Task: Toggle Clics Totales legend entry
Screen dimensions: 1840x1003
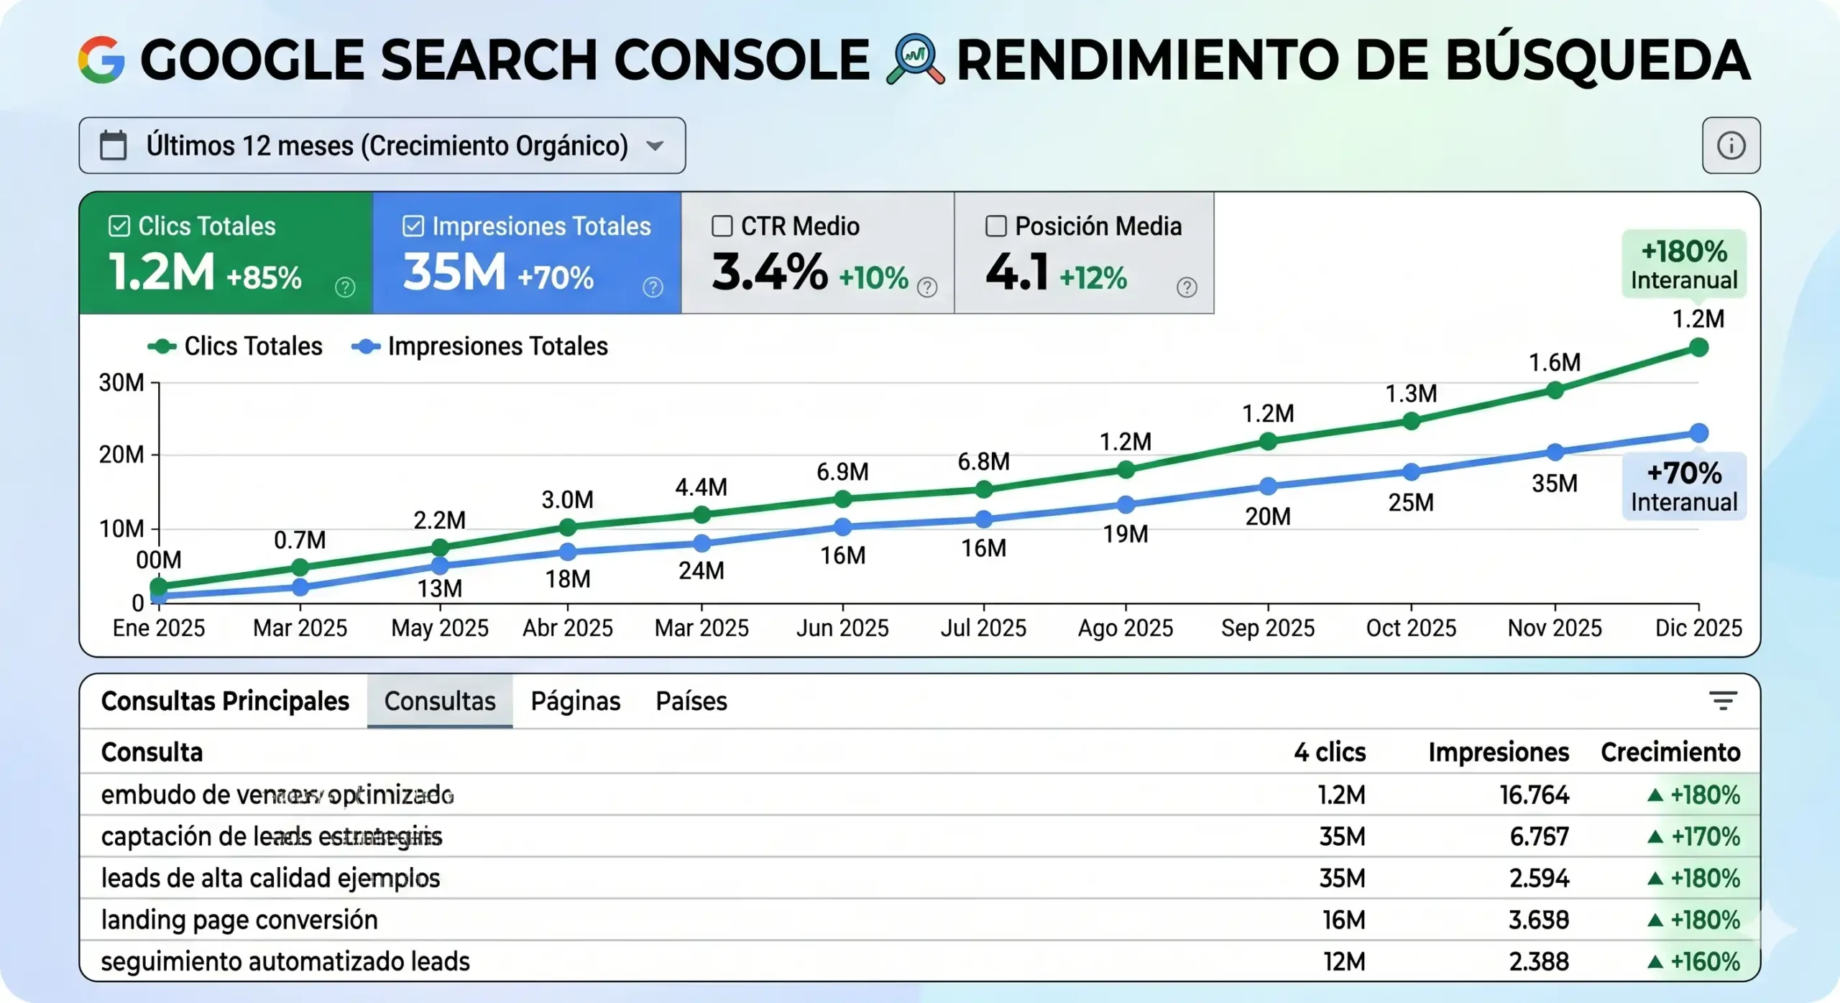Action: (x=235, y=346)
